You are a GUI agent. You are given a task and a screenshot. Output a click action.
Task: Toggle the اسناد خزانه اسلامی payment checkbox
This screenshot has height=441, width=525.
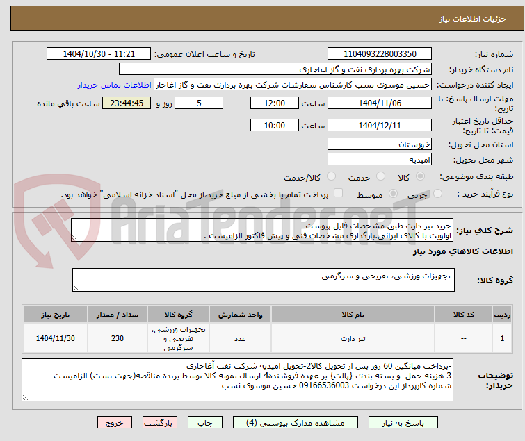coord(339,193)
